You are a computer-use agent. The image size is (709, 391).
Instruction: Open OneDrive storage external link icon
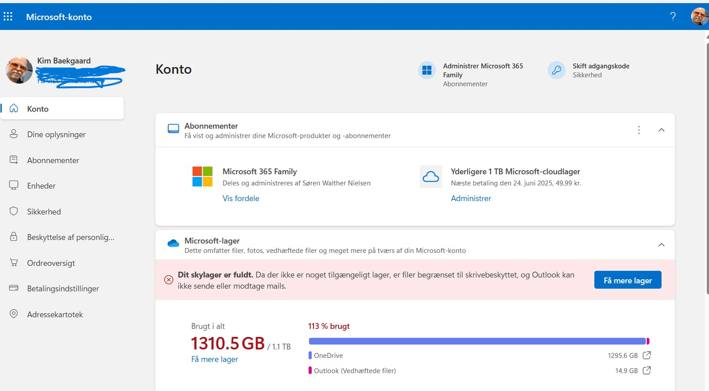[x=647, y=355]
